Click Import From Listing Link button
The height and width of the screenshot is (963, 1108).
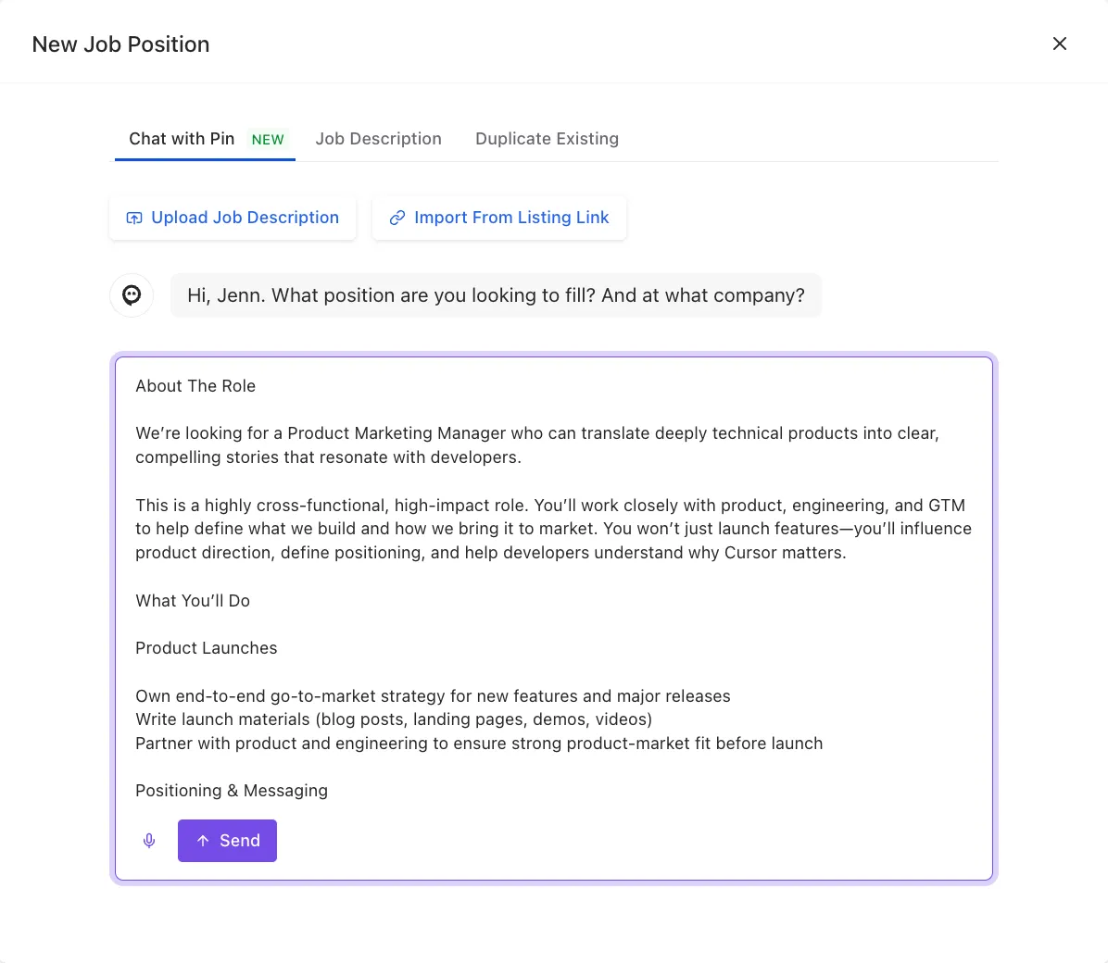[499, 218]
